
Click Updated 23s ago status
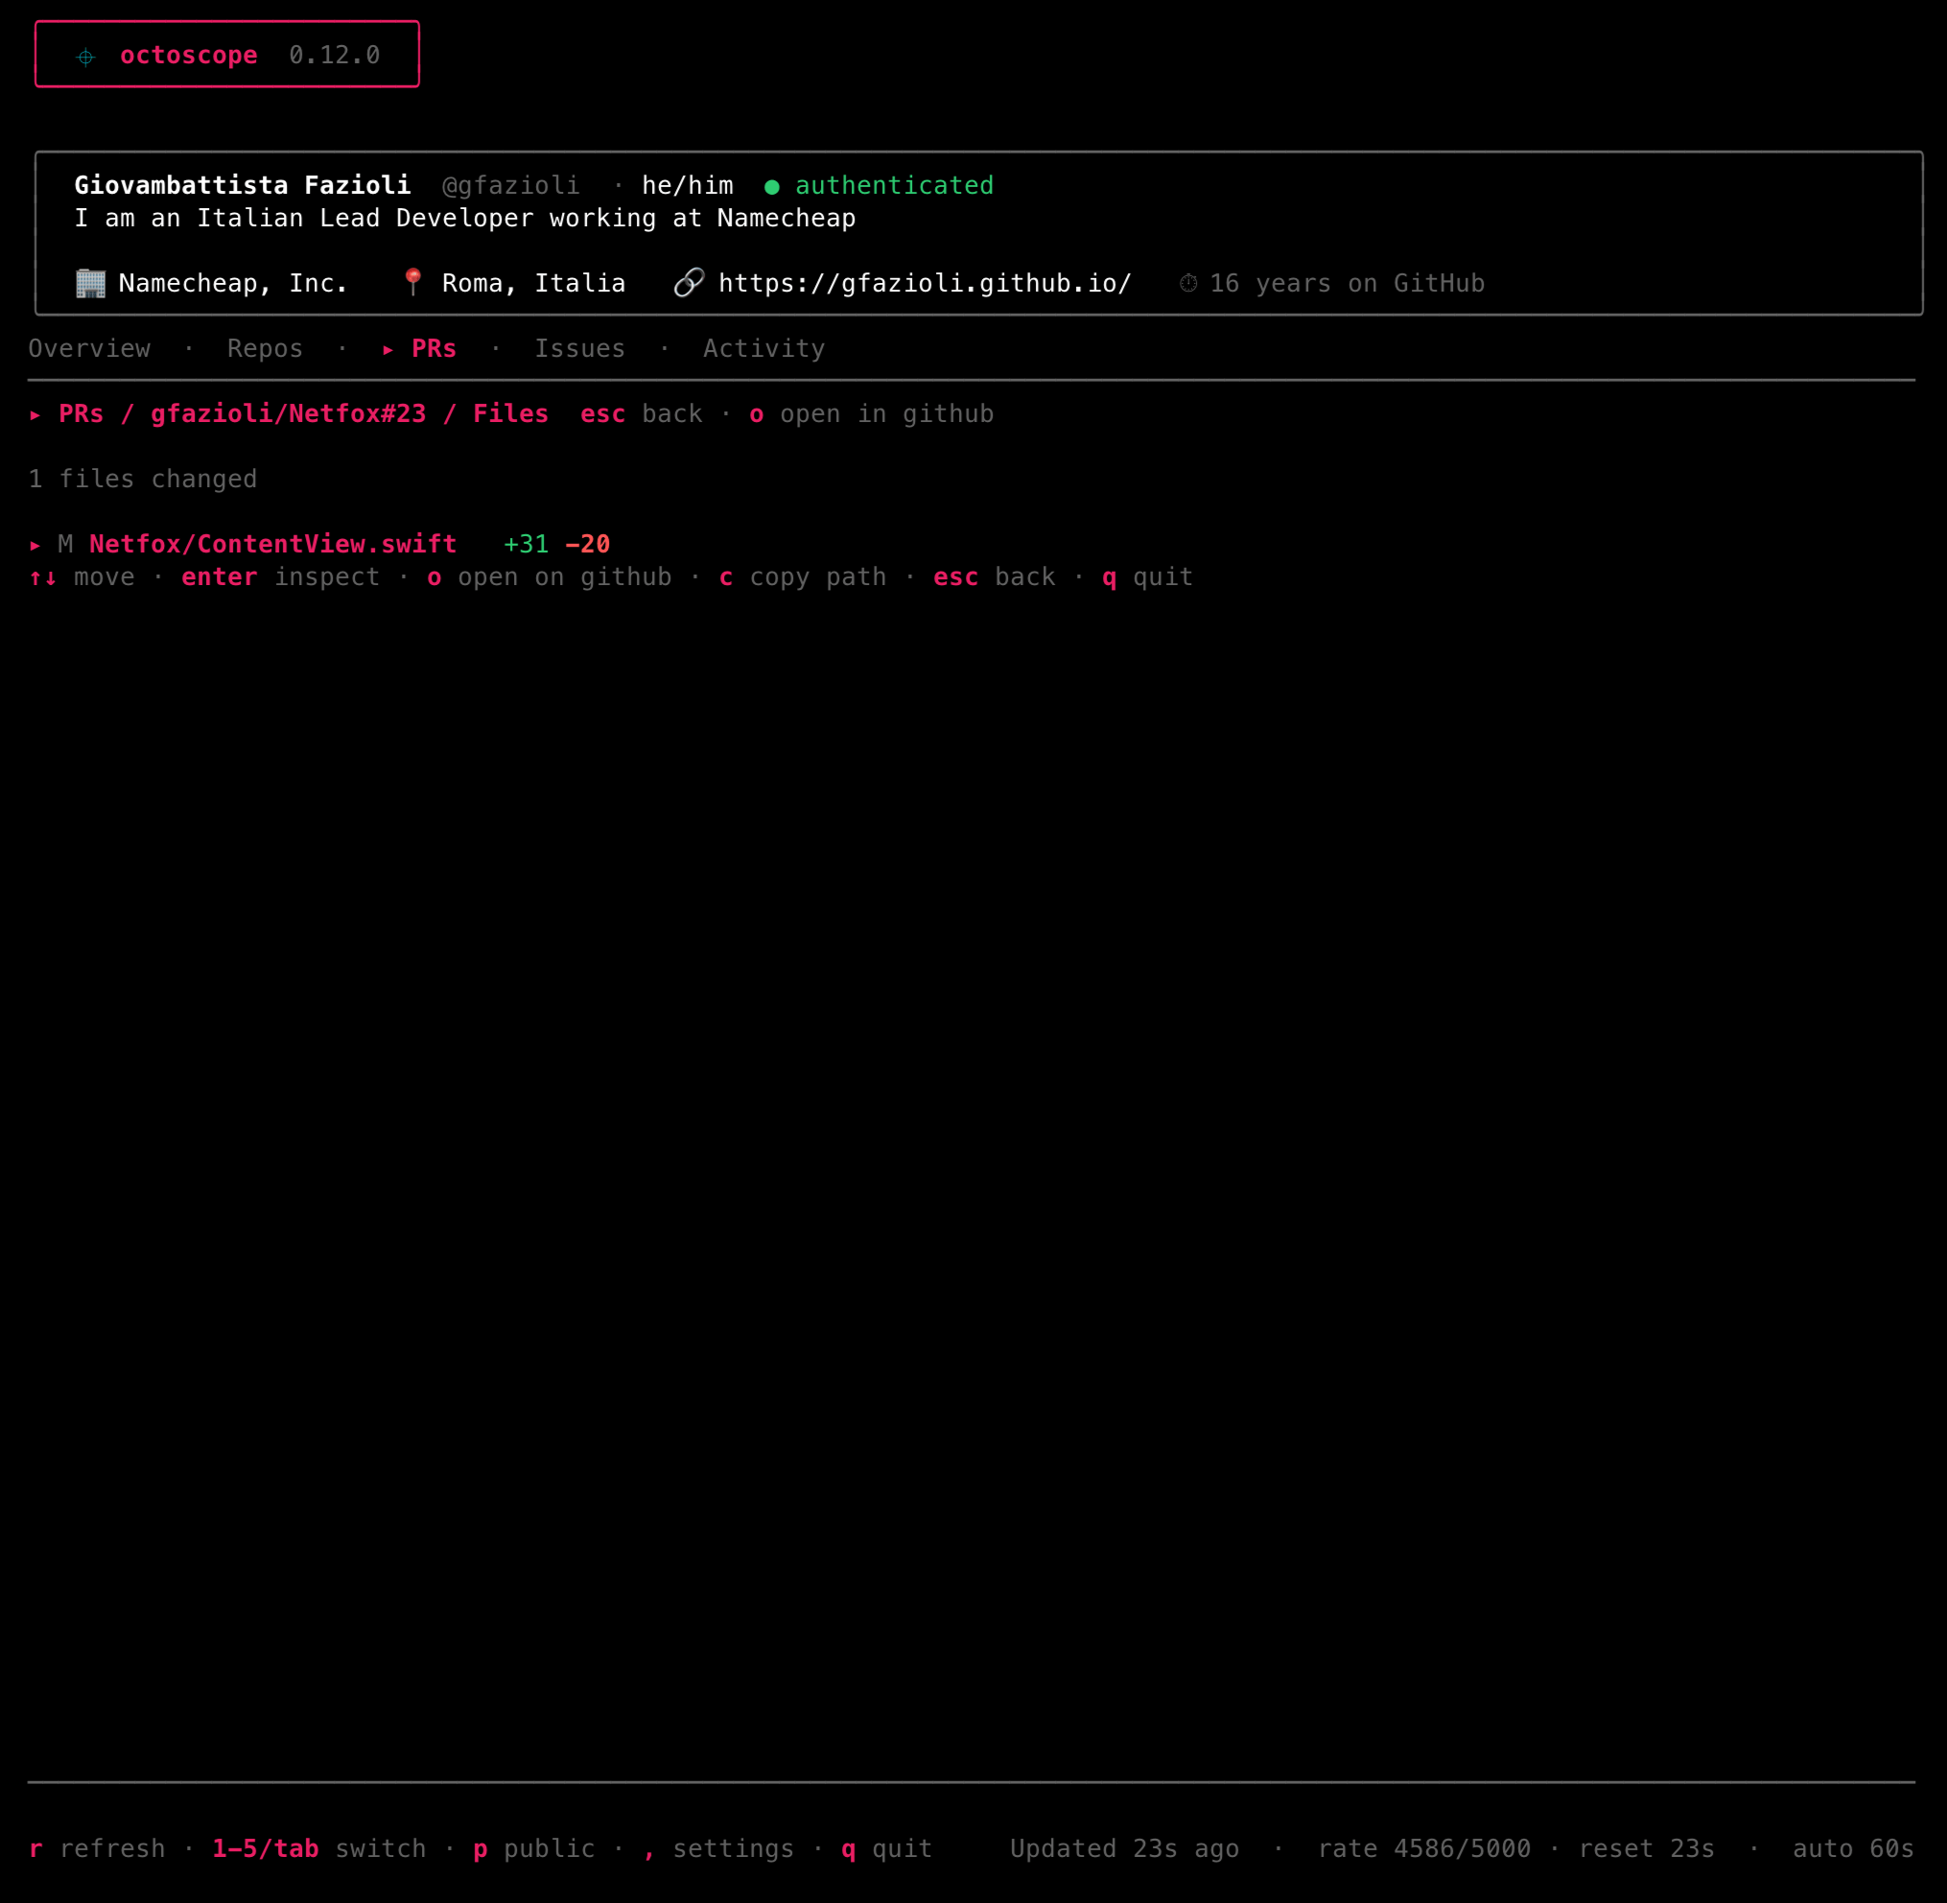click(1124, 1849)
